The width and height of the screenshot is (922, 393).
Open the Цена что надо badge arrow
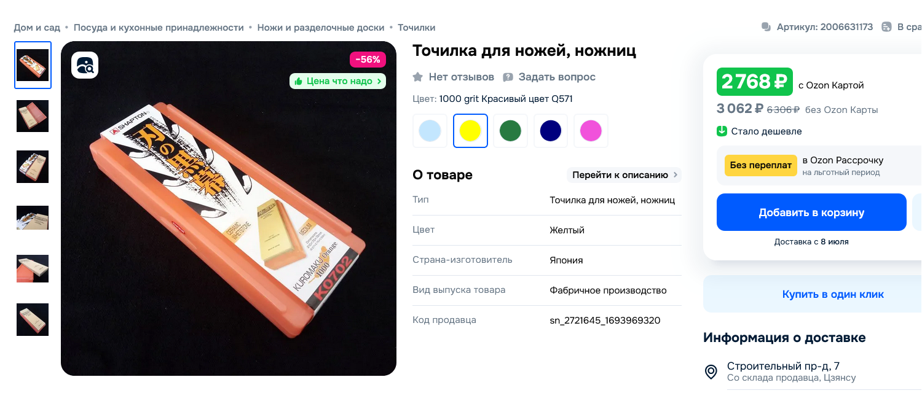(x=380, y=81)
